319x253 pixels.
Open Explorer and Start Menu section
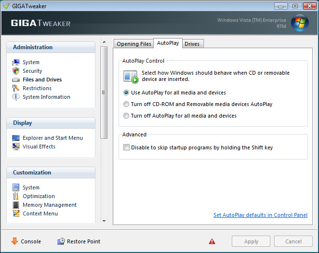[53, 138]
